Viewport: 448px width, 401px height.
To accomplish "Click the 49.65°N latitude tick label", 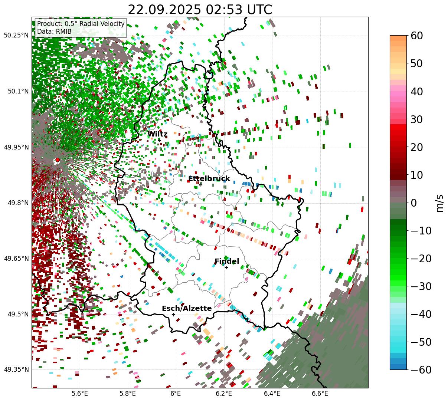I will click(x=16, y=259).
